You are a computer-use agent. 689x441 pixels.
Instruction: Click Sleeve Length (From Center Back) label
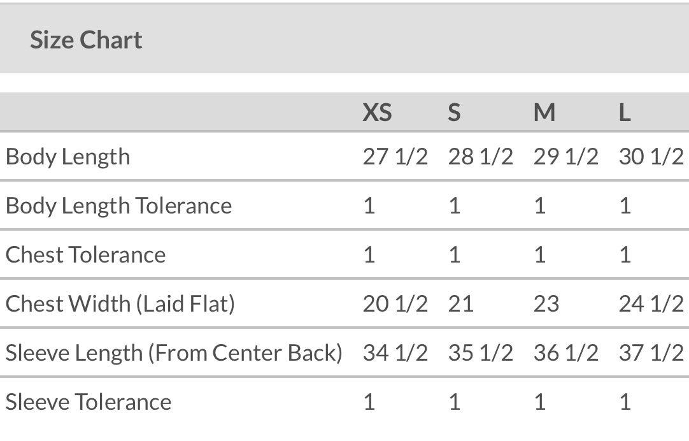[x=174, y=352]
